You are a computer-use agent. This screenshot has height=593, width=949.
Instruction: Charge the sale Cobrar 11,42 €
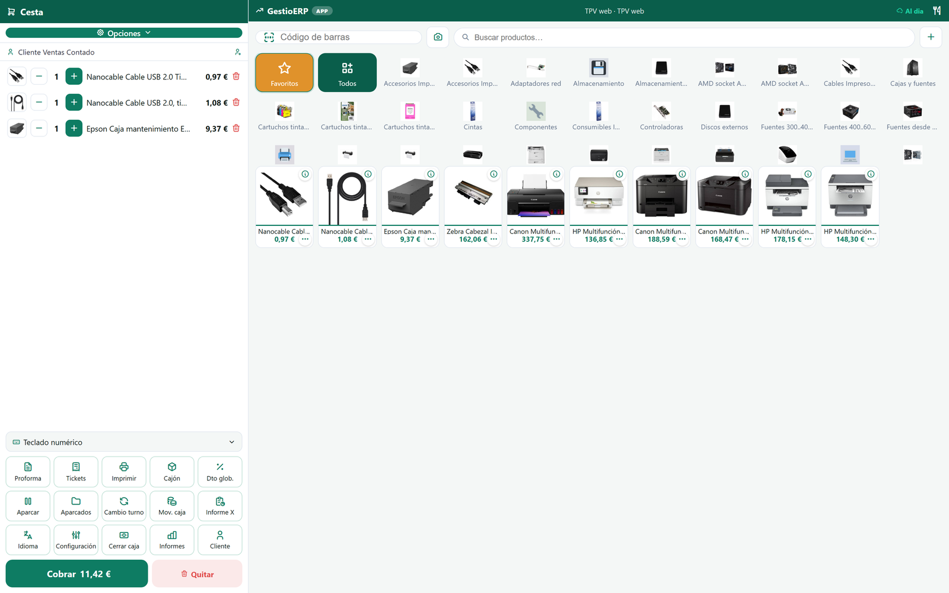click(x=77, y=573)
